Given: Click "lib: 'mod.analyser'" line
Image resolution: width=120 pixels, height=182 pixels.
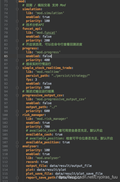Looking at the screenshot, I should click(43, 158).
